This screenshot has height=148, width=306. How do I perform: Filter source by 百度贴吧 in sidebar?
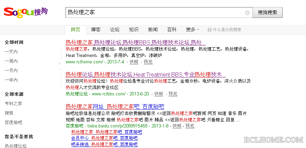(x=14, y=123)
